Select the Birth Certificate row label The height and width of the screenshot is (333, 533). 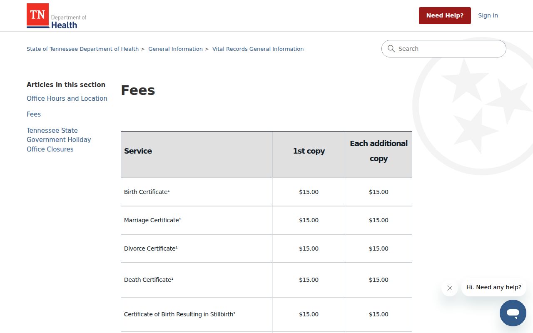click(x=147, y=192)
